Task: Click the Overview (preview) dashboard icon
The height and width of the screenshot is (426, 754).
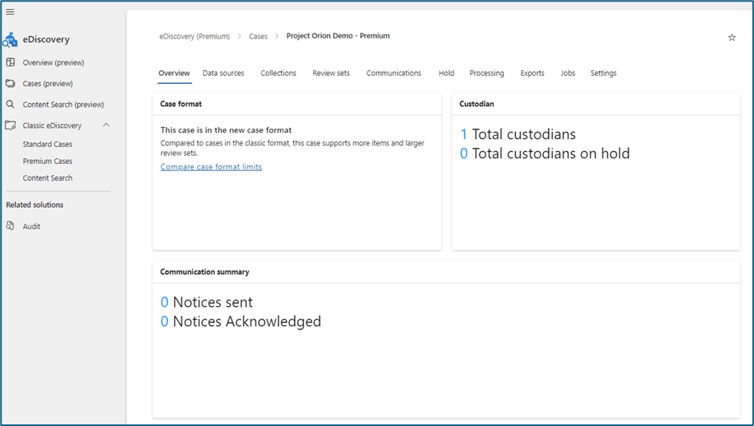Action: tap(10, 62)
